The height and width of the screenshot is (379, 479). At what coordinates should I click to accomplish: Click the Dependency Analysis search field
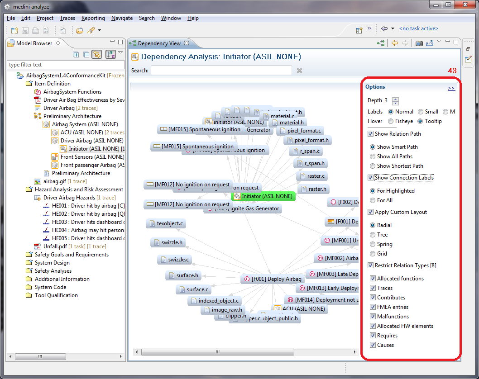pyautogui.click(x=221, y=71)
